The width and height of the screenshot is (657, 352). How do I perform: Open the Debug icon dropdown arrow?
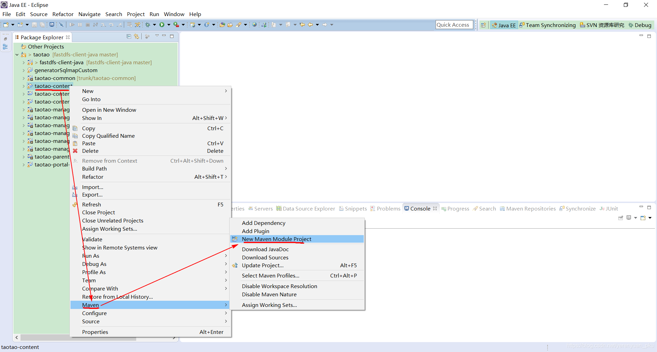pyautogui.click(x=154, y=25)
